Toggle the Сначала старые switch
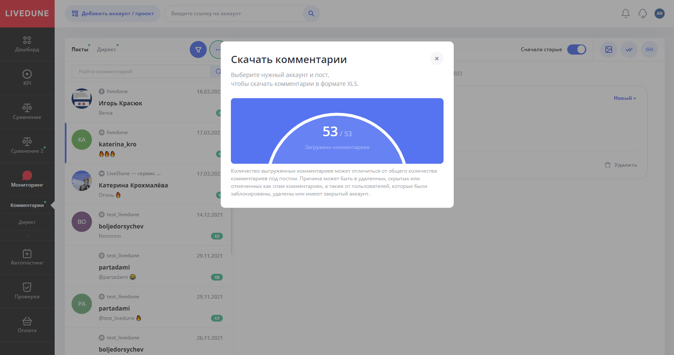Screen dimensions: 674x355 [577, 50]
